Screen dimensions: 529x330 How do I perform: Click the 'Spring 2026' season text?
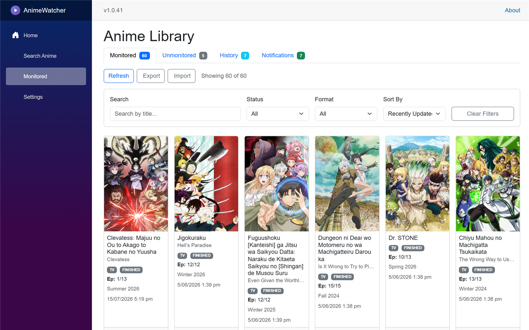[x=403, y=267]
